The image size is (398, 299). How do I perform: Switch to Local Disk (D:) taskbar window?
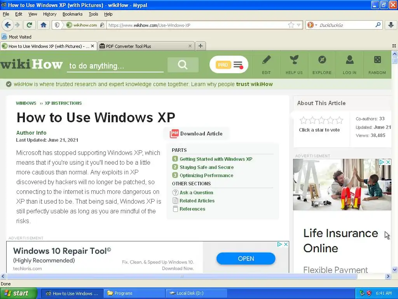[197, 294]
